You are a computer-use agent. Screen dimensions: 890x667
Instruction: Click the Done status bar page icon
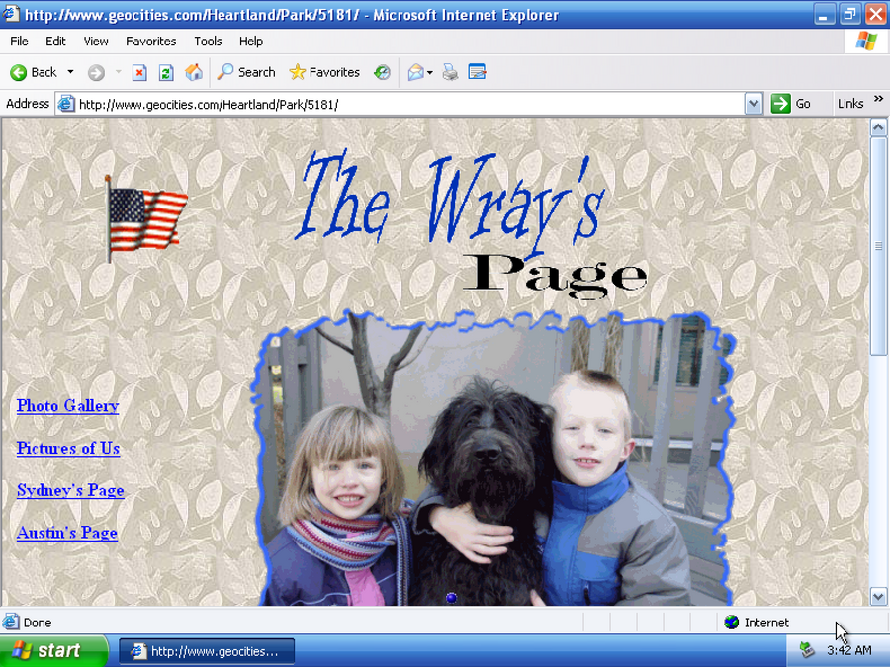click(11, 623)
